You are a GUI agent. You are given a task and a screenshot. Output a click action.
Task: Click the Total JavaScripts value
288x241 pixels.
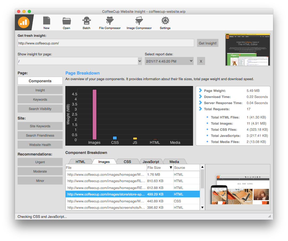pyautogui.click(x=257, y=136)
